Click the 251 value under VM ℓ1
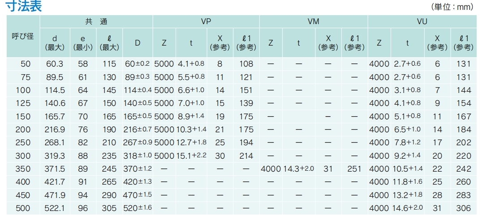 (x=354, y=169)
